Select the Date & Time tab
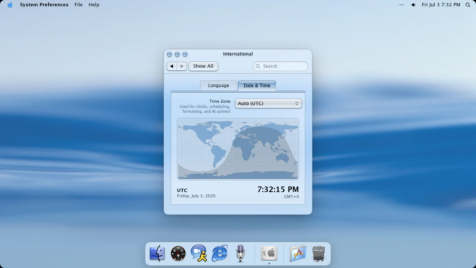This screenshot has height=268, width=476. (x=257, y=86)
